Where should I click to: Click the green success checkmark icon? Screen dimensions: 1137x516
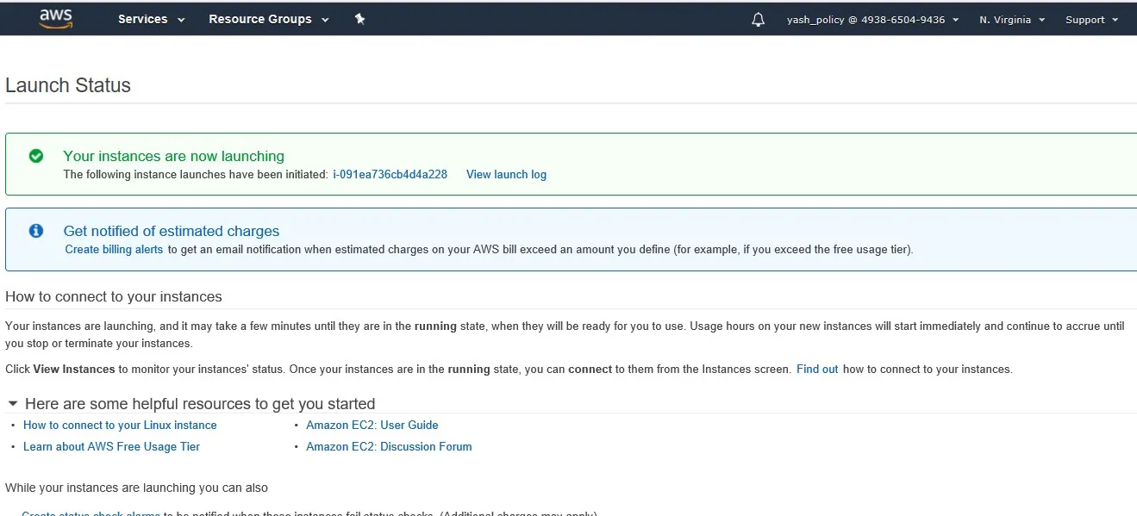tap(36, 156)
